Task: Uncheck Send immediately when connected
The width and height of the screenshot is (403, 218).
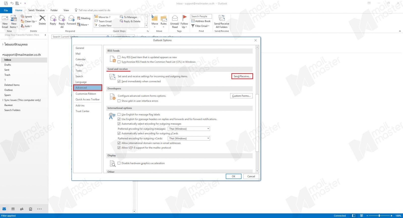Action: (119, 81)
